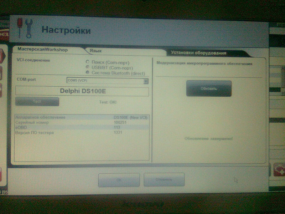This screenshot has height=214, width=285.
Task: Switch to the Язык tab
Action: 95,51
